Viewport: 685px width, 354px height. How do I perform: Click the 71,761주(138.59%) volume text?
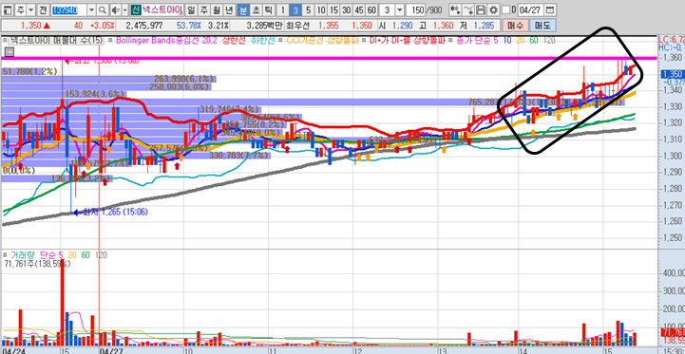click(37, 263)
